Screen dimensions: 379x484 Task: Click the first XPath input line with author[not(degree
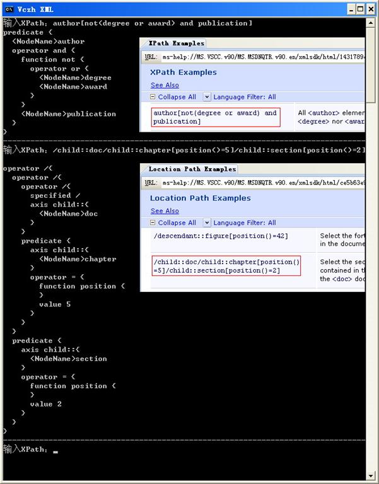point(128,23)
